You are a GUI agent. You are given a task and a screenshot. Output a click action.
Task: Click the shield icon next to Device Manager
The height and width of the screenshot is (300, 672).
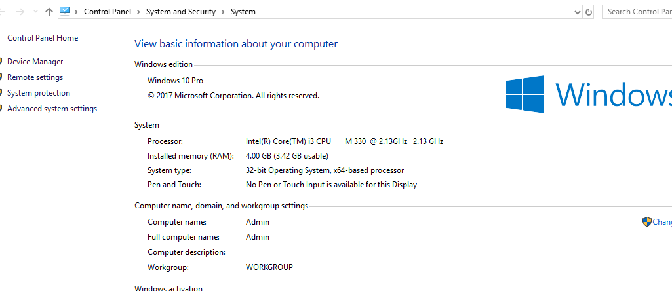1,62
